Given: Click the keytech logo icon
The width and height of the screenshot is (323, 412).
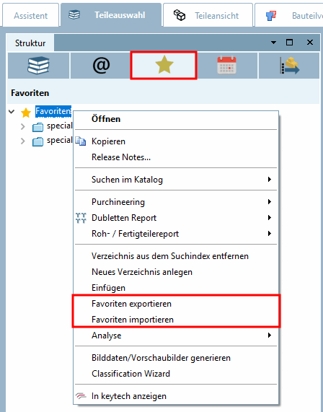Looking at the screenshot, I should pyautogui.click(x=81, y=395).
